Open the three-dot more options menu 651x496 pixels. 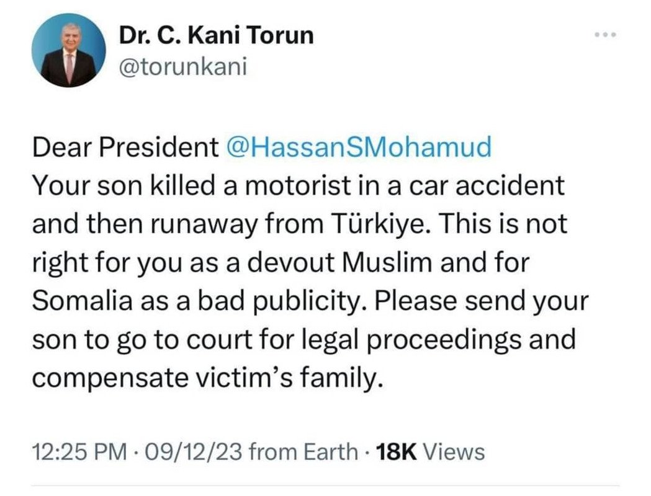pos(604,35)
